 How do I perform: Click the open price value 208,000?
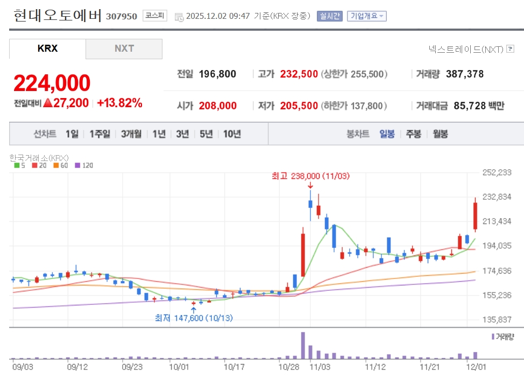coord(217,106)
